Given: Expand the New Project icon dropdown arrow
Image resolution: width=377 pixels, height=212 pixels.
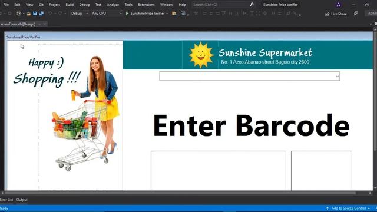Looking at the screenshot, I should 24,14.
